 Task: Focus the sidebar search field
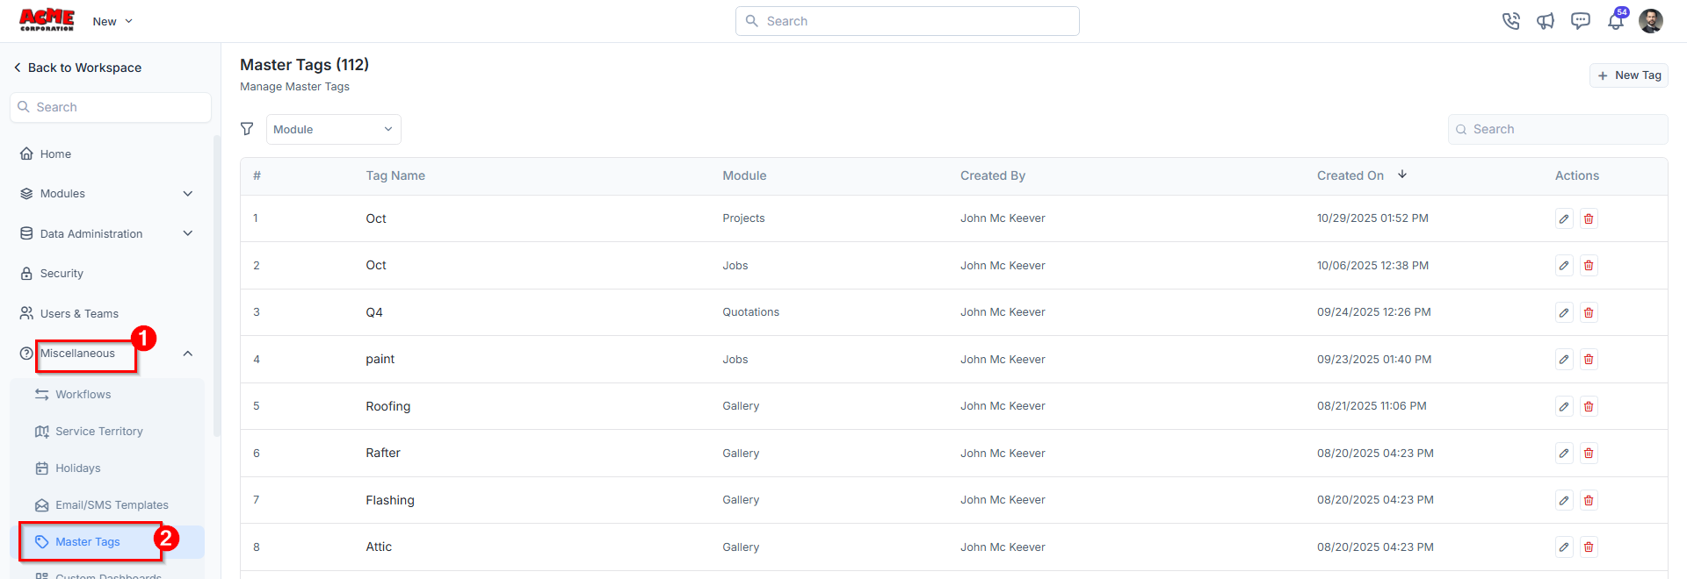[x=111, y=107]
